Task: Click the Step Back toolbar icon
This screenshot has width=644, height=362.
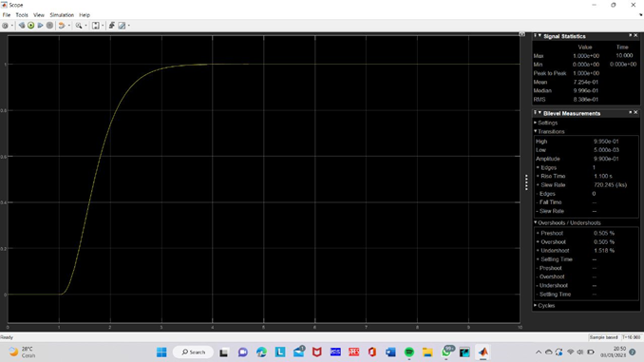Action: (x=22, y=26)
